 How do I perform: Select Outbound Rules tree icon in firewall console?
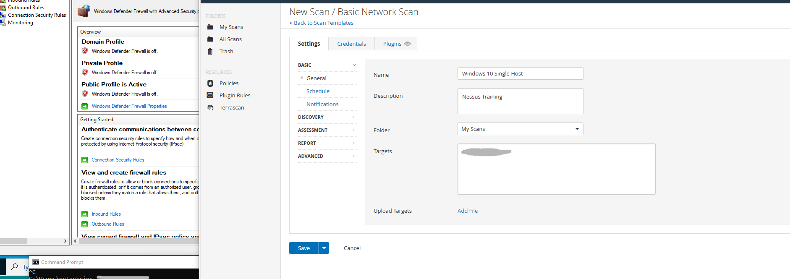click(x=3, y=8)
